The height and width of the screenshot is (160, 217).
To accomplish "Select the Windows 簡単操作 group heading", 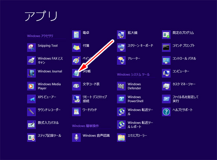I will (x=85, y=126).
